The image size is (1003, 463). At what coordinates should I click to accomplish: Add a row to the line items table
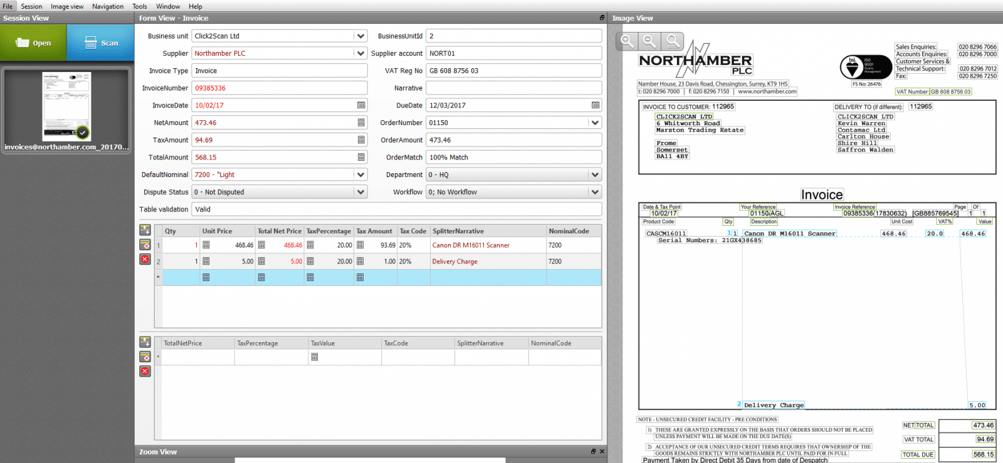pos(145,230)
